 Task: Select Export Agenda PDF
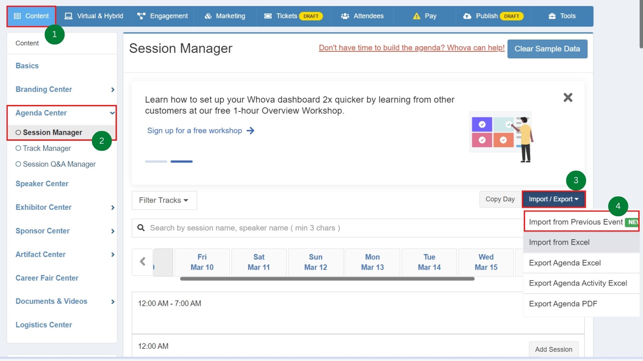coord(581,304)
